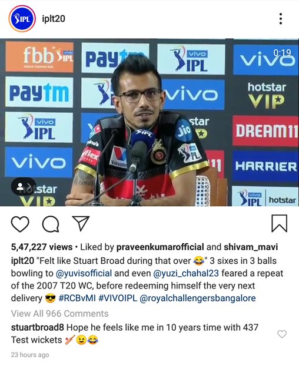299x376 pixels.
Task: Open @royalchallengersbangalore mention
Action: [x=197, y=298]
